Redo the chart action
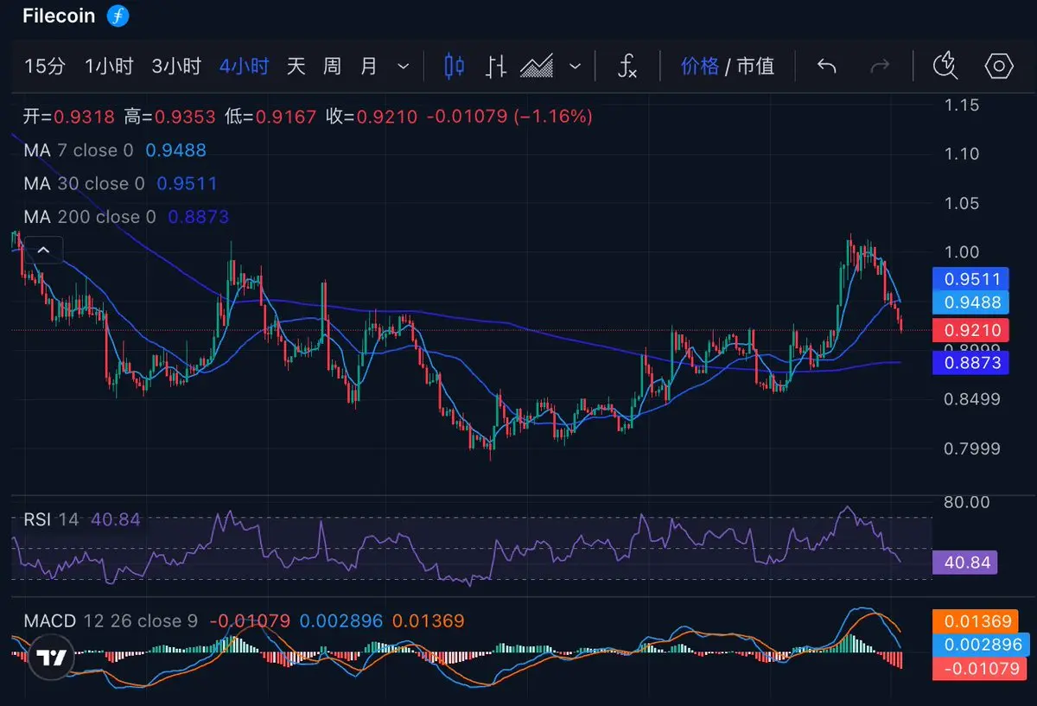The height and width of the screenshot is (706, 1037). [880, 67]
